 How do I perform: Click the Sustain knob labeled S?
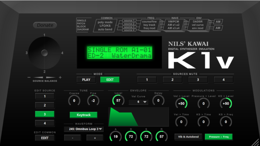(x=146, y=137)
